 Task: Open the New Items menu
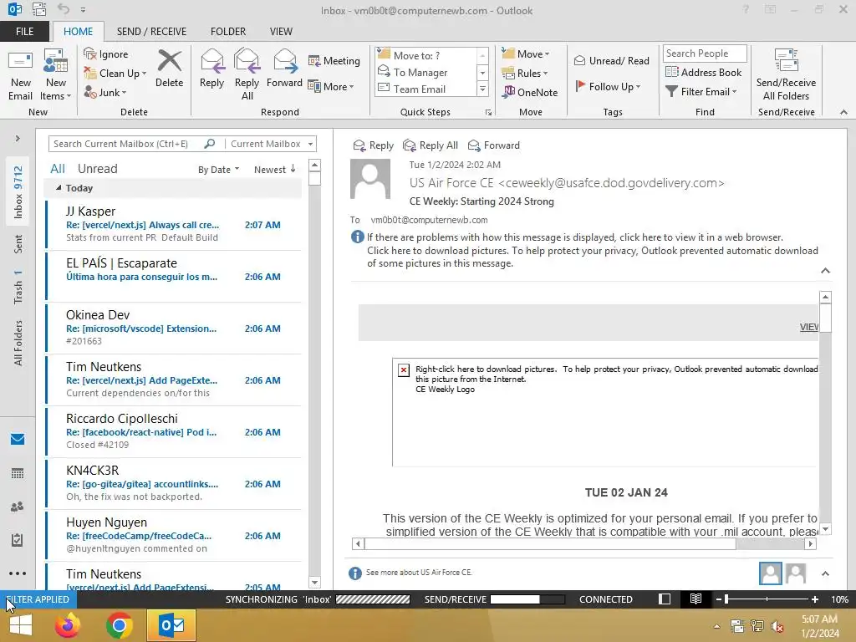pyautogui.click(x=56, y=75)
